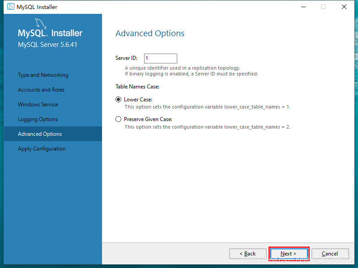Click the lower_case_table_names = 2 description

[x=207, y=127]
